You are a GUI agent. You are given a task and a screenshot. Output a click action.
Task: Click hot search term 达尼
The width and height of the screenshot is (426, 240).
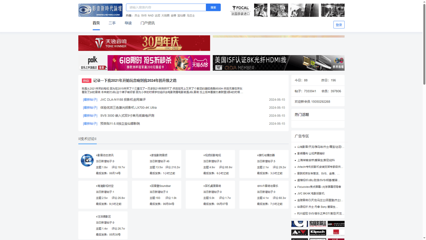(157, 15)
